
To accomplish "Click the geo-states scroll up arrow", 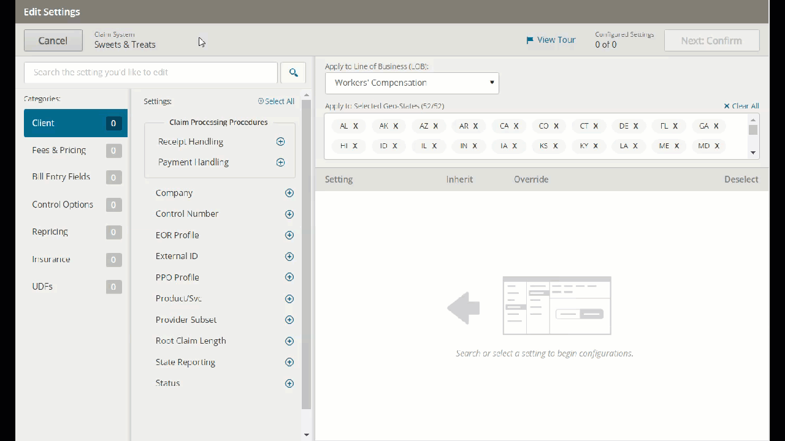I will pos(753,119).
